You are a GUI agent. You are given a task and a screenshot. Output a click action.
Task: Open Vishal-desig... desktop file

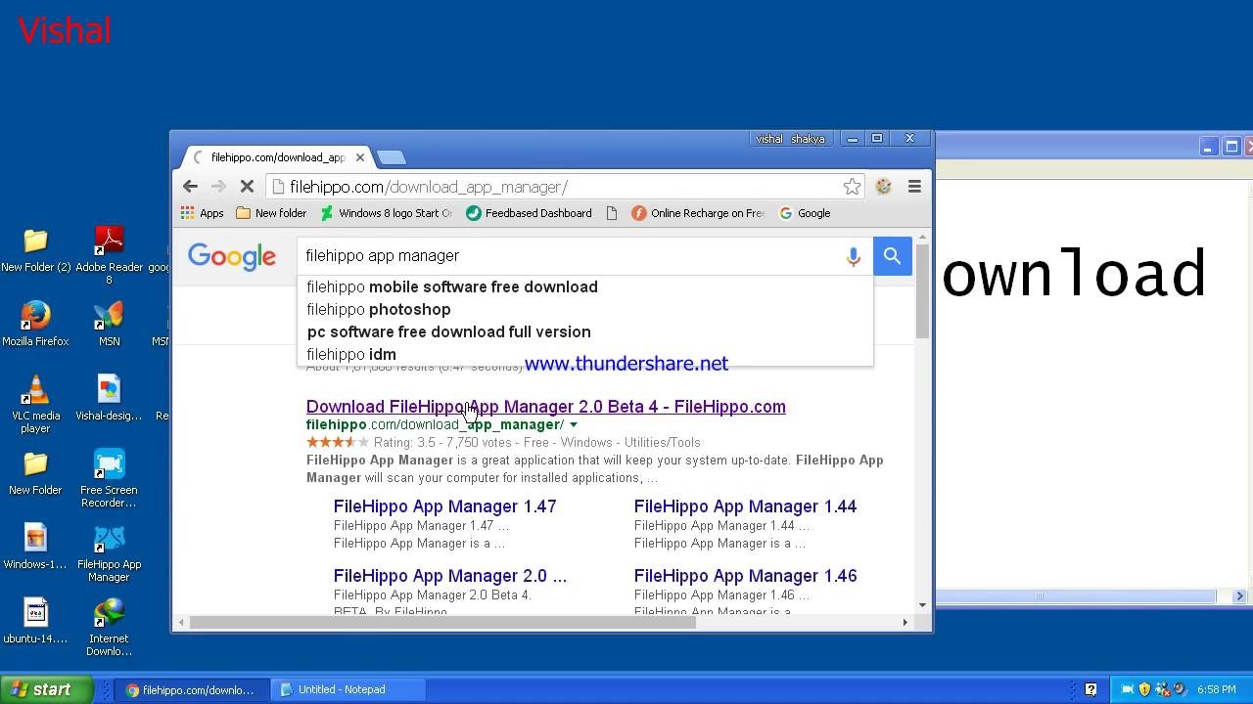point(109,399)
